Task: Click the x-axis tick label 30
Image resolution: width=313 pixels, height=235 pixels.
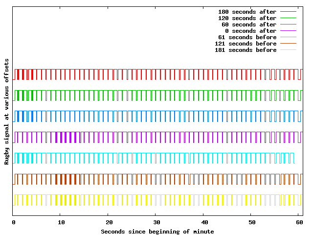Action: coord(156,222)
